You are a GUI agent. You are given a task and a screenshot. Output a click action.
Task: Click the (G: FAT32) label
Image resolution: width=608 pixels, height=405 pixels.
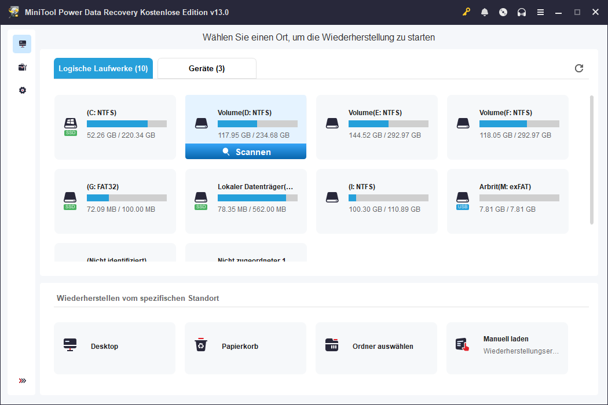coord(102,187)
